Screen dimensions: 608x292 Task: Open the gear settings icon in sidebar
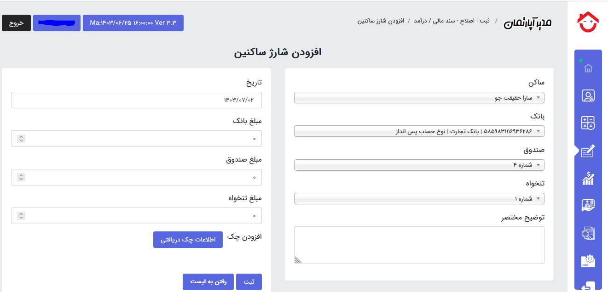[x=588, y=261]
